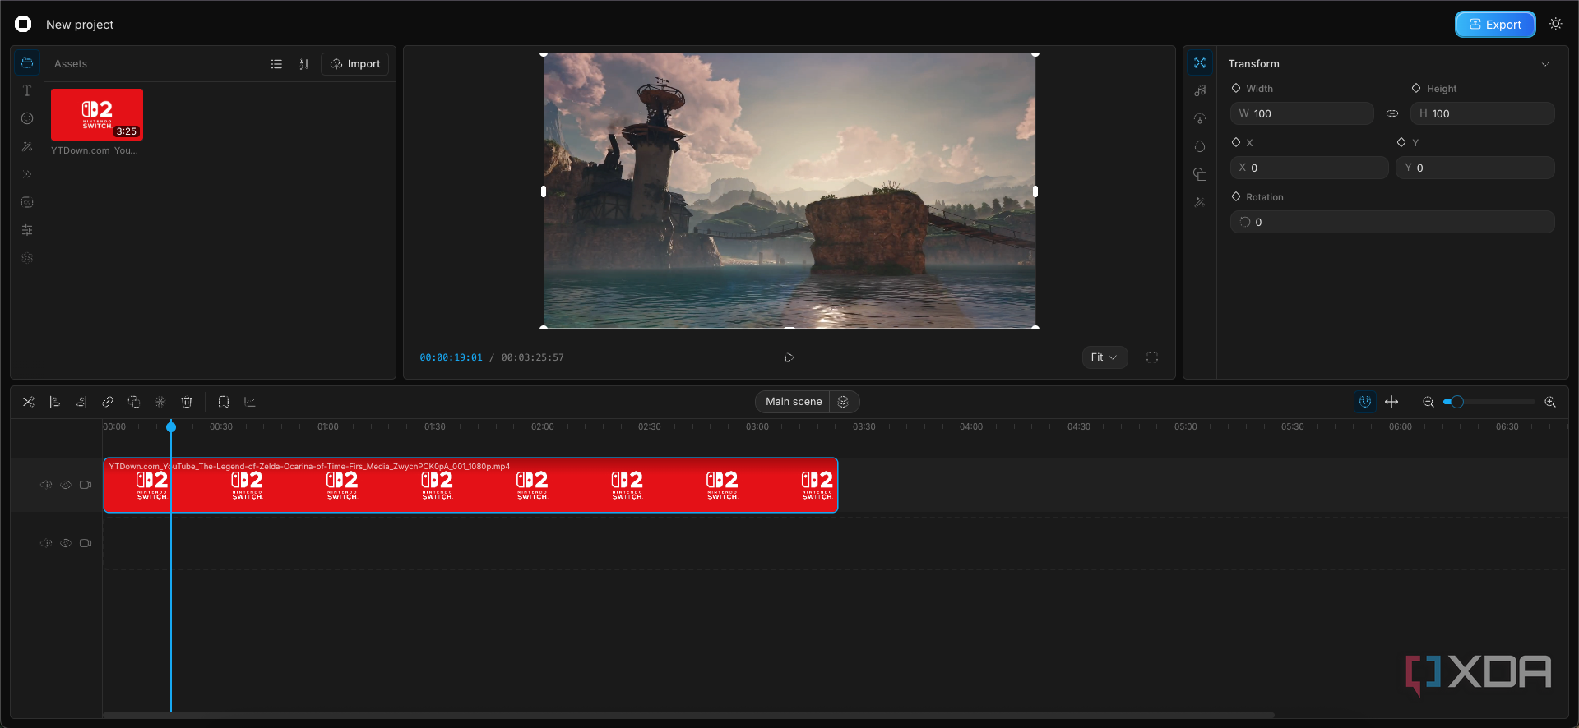Open the adjustment sliders panel in left sidebar
The image size is (1579, 728).
pyautogui.click(x=27, y=230)
